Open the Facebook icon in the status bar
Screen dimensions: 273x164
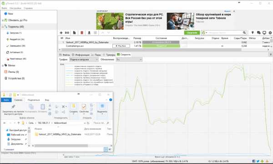(254, 161)
